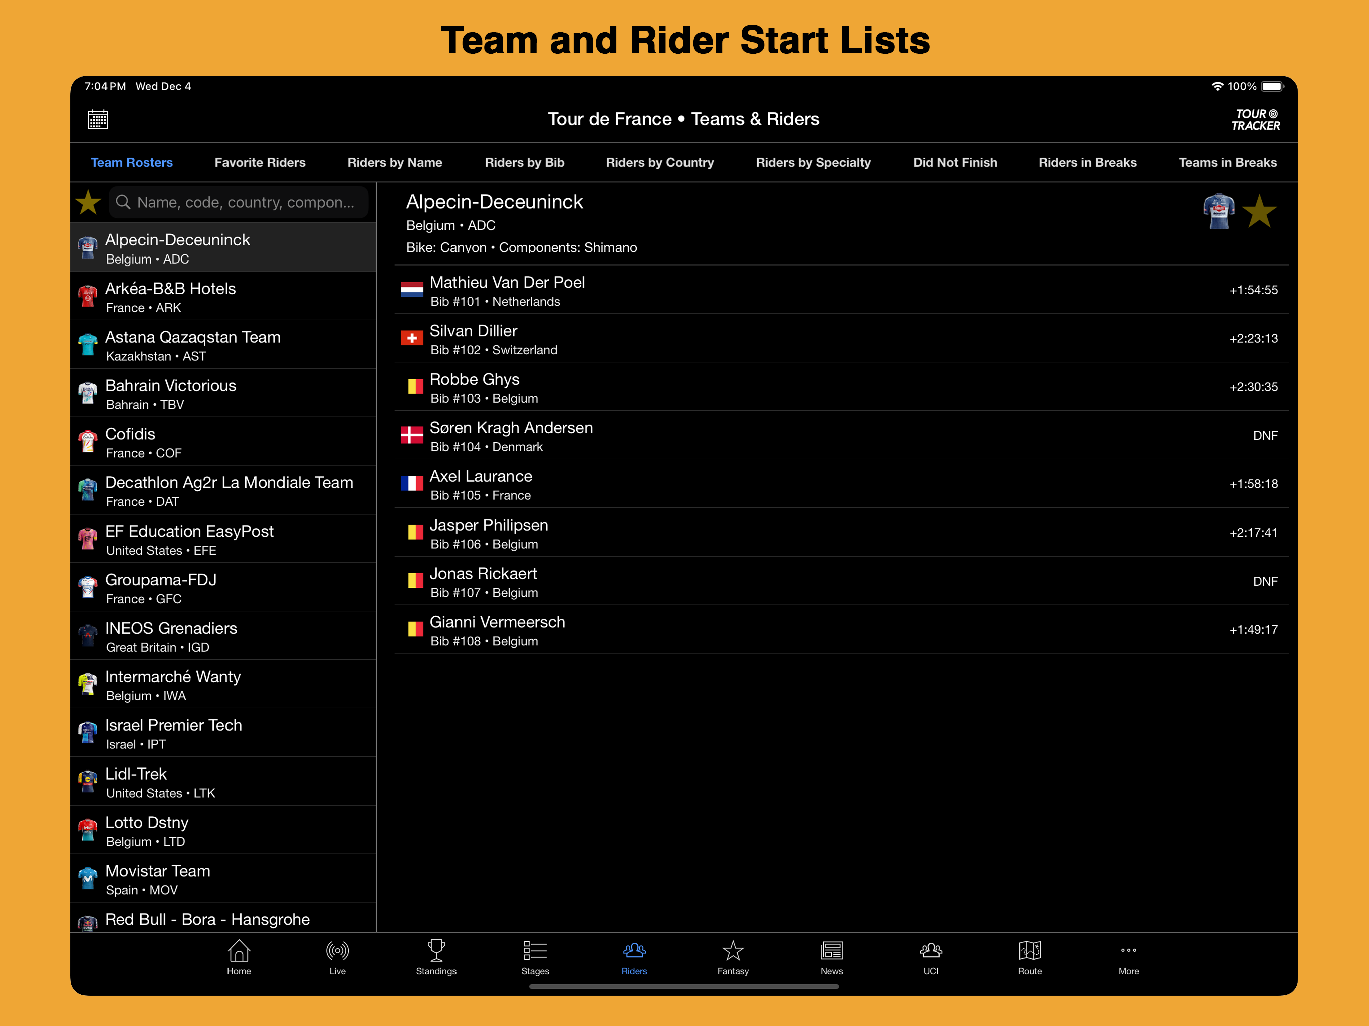Tap the Intermarché Wanty jersey icon
Viewport: 1369px width, 1026px height.
[88, 684]
